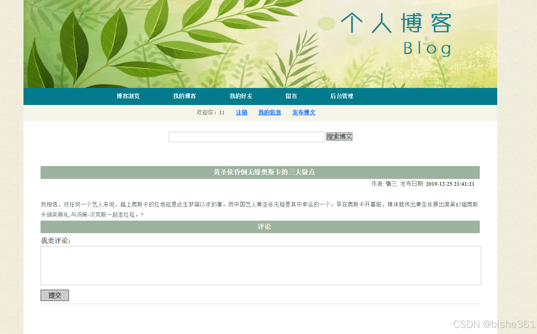Open the 我的好友 page
The image size is (537, 334).
click(x=241, y=96)
